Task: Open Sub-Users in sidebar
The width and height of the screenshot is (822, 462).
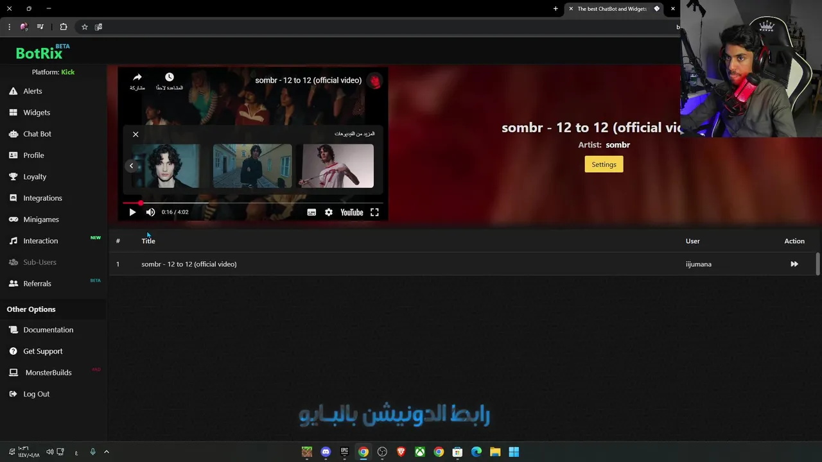Action: 40,262
